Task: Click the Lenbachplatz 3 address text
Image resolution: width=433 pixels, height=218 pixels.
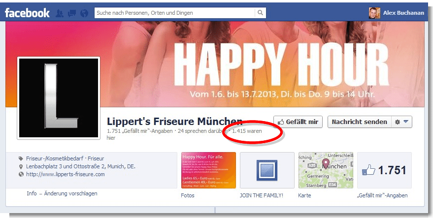Action: [81, 167]
